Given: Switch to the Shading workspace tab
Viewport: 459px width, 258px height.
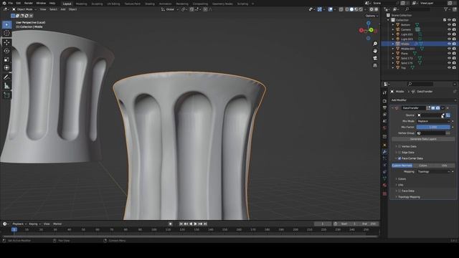Looking at the screenshot, I should coord(150,4).
